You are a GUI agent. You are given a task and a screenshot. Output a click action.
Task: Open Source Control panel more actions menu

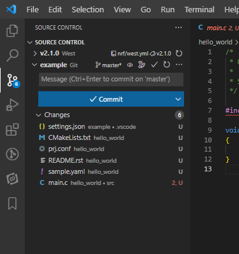178,28
